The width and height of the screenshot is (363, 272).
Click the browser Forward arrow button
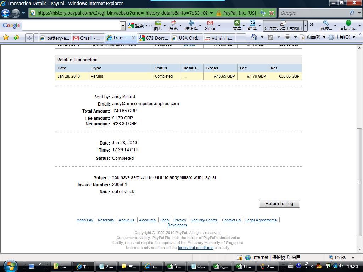(x=16, y=13)
